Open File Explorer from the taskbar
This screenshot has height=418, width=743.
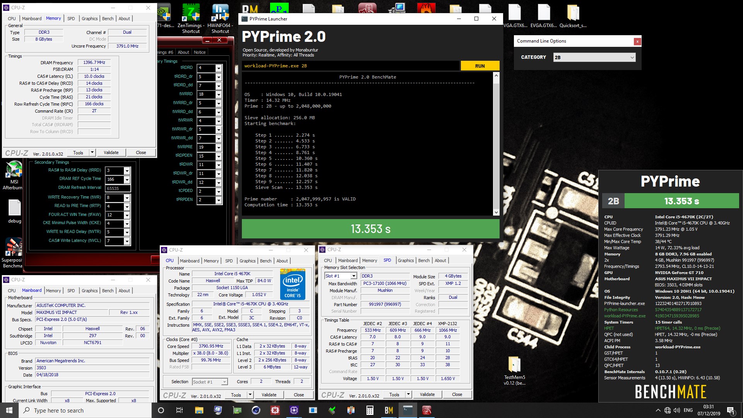tap(199, 410)
